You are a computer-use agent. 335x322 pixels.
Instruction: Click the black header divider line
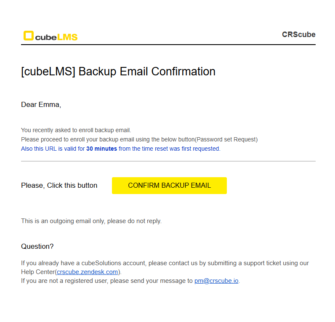tap(168, 45)
